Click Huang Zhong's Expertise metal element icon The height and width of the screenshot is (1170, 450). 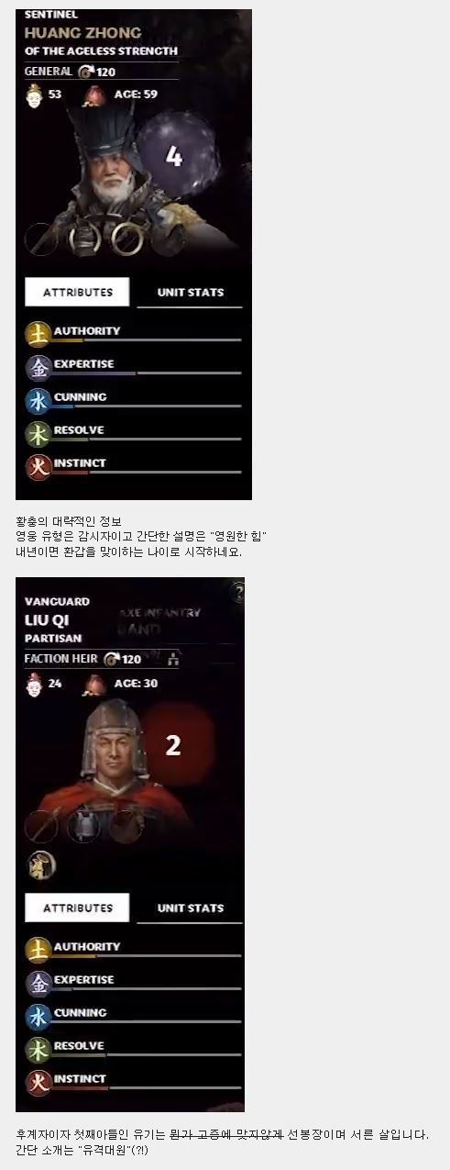coord(38,368)
